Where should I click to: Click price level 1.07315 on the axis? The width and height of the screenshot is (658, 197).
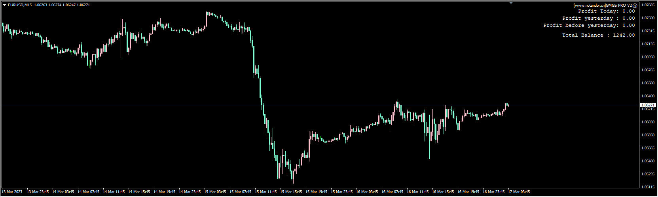[648, 31]
